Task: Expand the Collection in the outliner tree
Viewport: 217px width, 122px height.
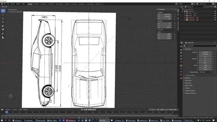Action: point(183,12)
